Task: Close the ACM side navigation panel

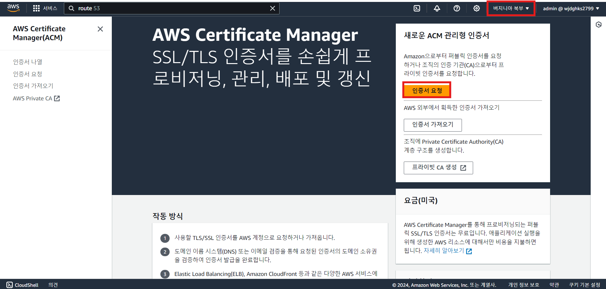Action: (x=100, y=29)
